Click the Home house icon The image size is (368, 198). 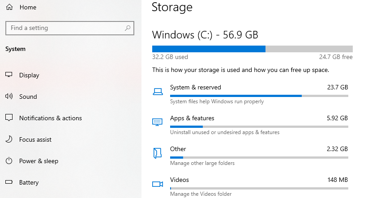click(x=9, y=7)
